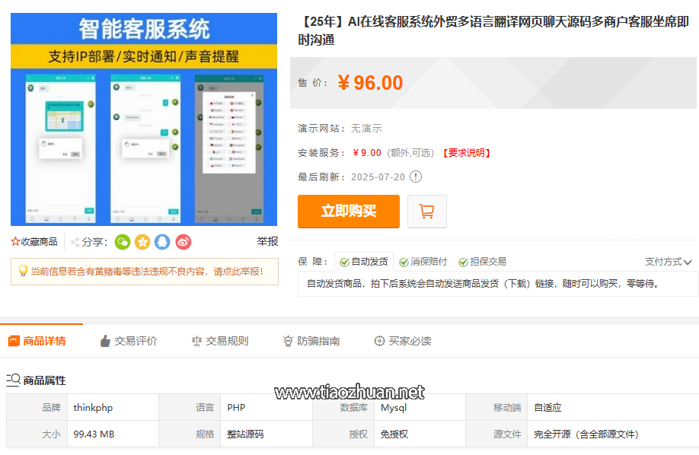
Task: Click the 智能客服系统 product image
Action: tap(144, 119)
